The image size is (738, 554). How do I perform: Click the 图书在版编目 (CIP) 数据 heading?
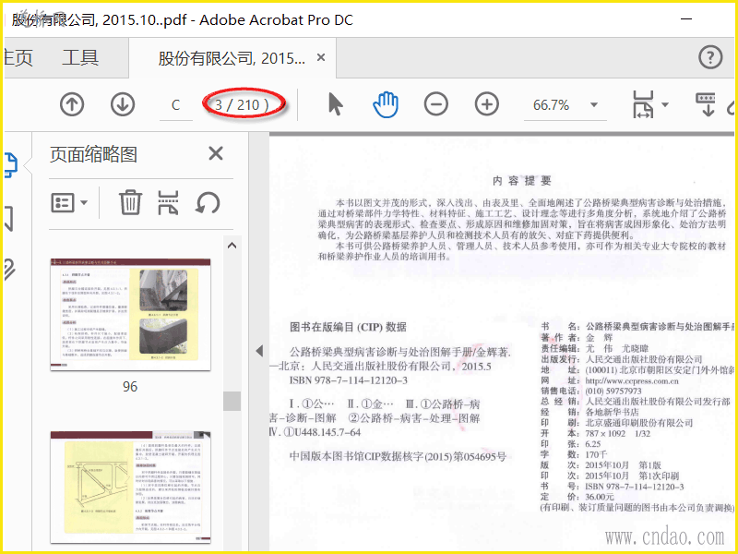(348, 328)
